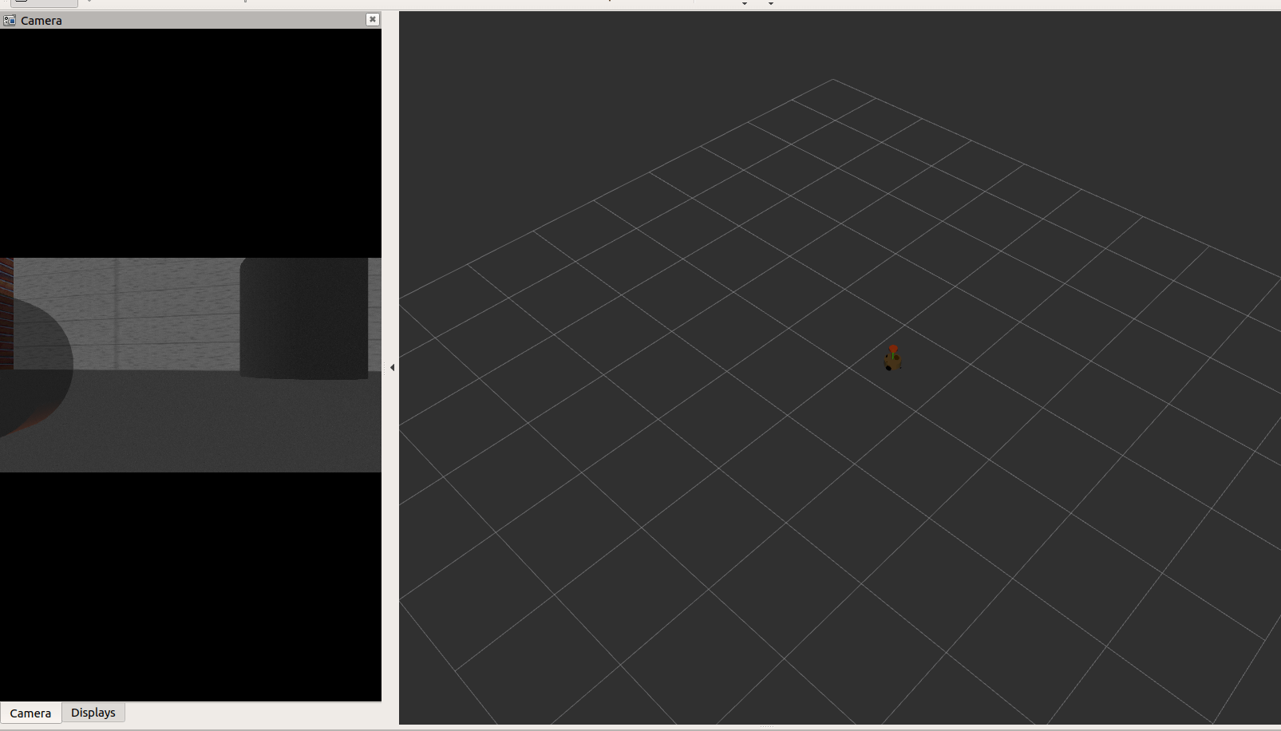Switch to the Displays tab

[x=93, y=713]
